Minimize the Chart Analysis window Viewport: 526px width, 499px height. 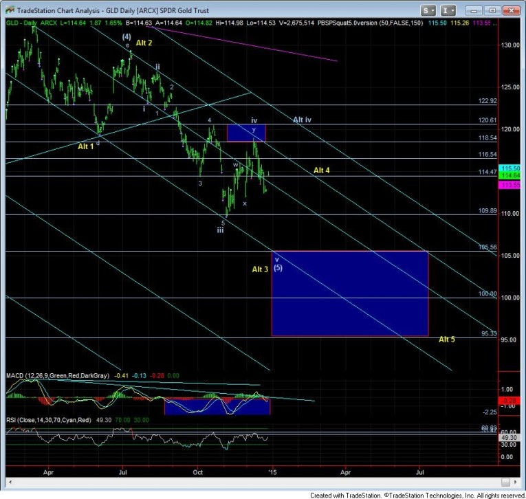[474, 10]
